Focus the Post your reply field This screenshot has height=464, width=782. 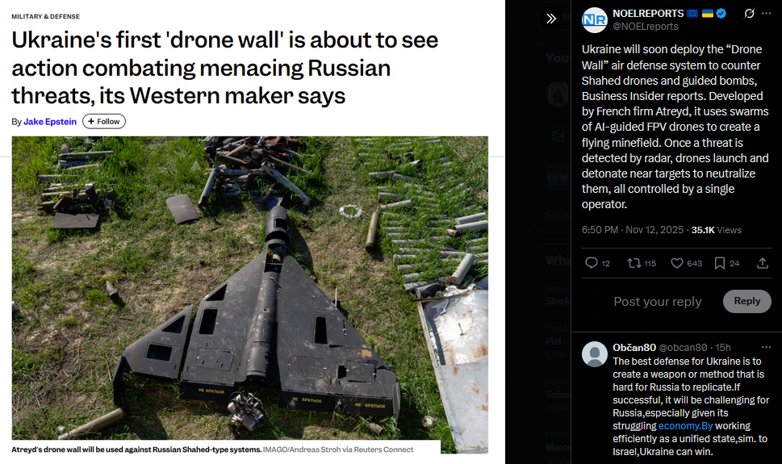[658, 302]
